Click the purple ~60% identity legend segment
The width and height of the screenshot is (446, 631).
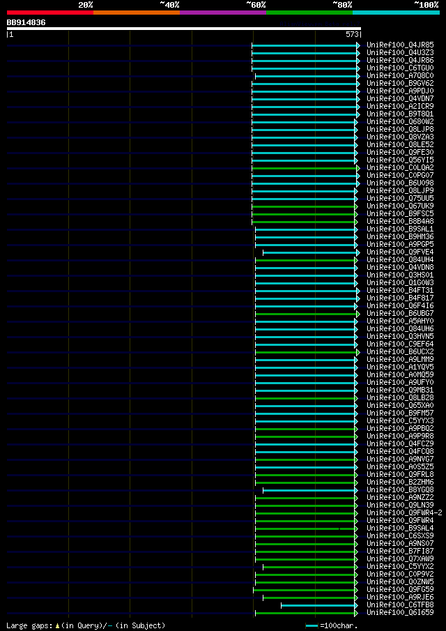click(x=223, y=13)
